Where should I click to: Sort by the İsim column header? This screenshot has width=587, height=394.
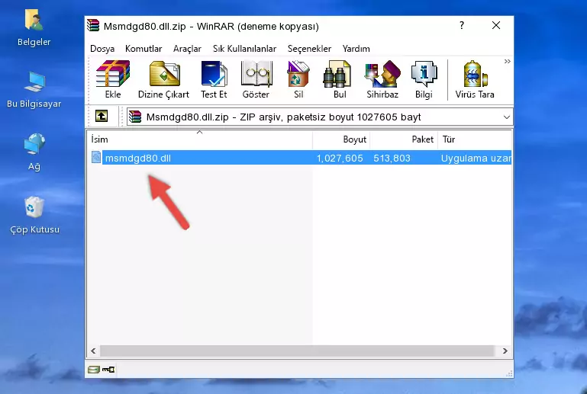[200, 139]
